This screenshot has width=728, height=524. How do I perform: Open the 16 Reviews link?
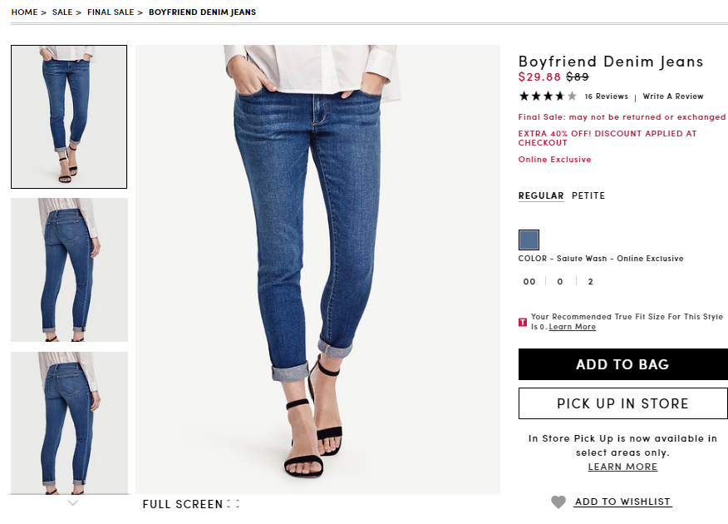coord(607,96)
